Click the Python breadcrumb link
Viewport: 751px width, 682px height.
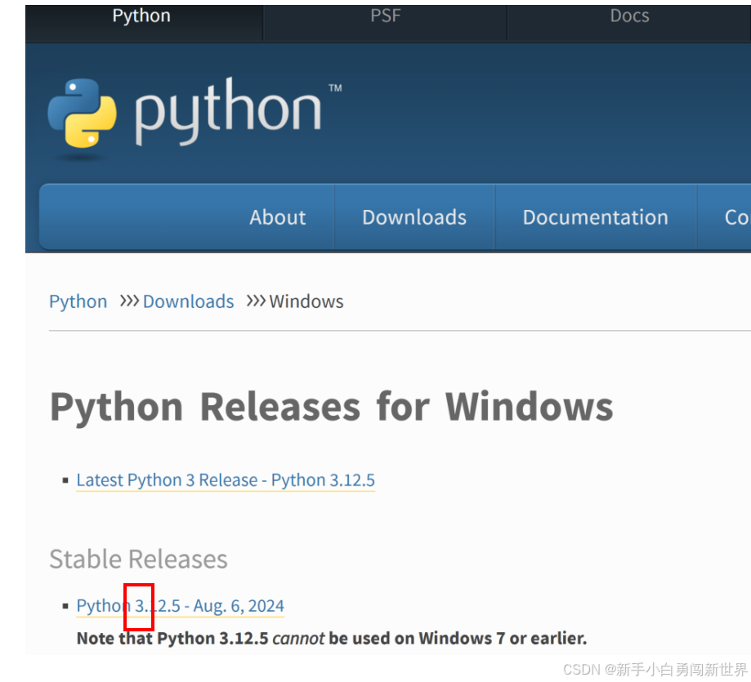78,301
